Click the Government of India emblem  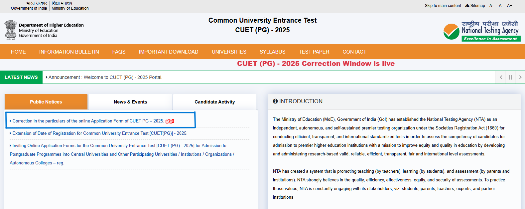[x=11, y=30]
